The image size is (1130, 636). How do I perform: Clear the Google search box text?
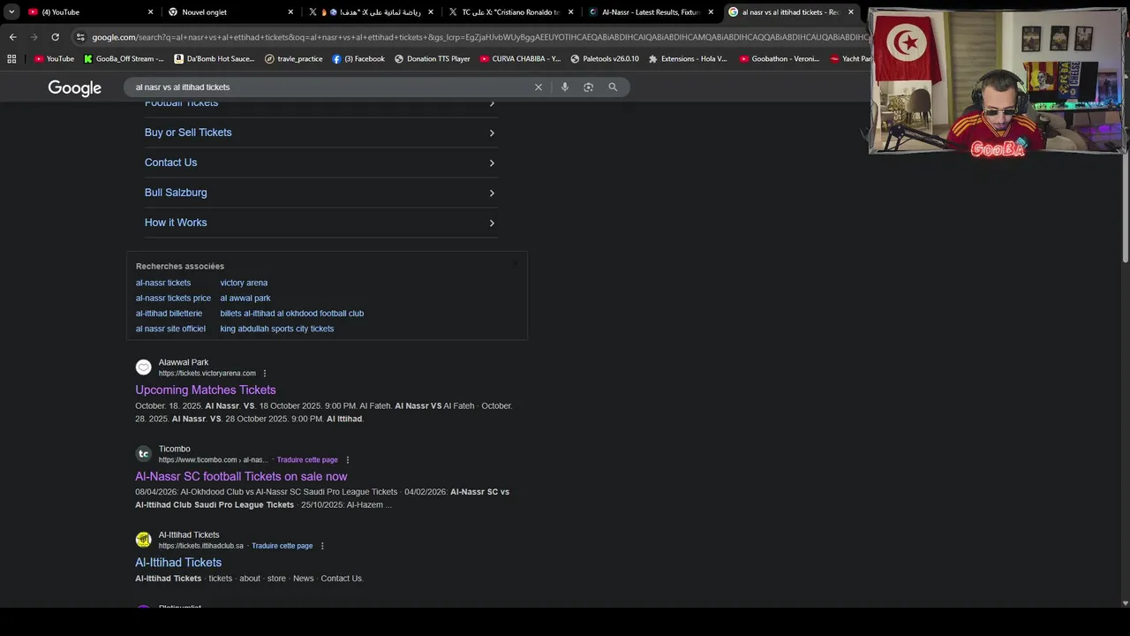tap(539, 87)
